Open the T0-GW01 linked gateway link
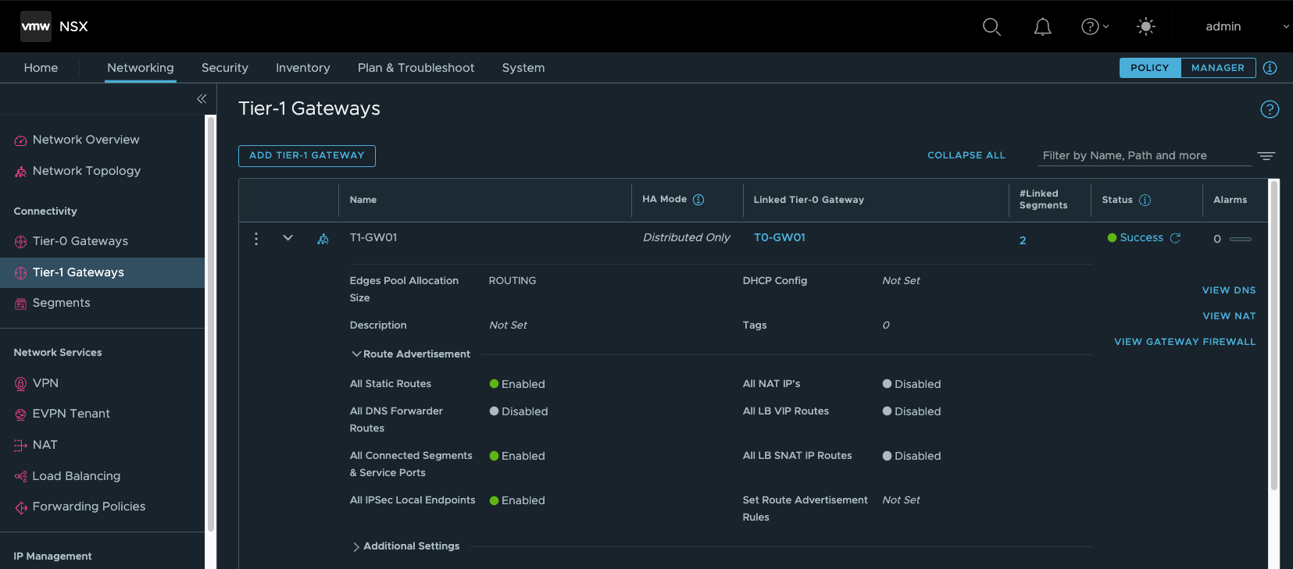Image resolution: width=1293 pixels, height=569 pixels. pos(780,237)
